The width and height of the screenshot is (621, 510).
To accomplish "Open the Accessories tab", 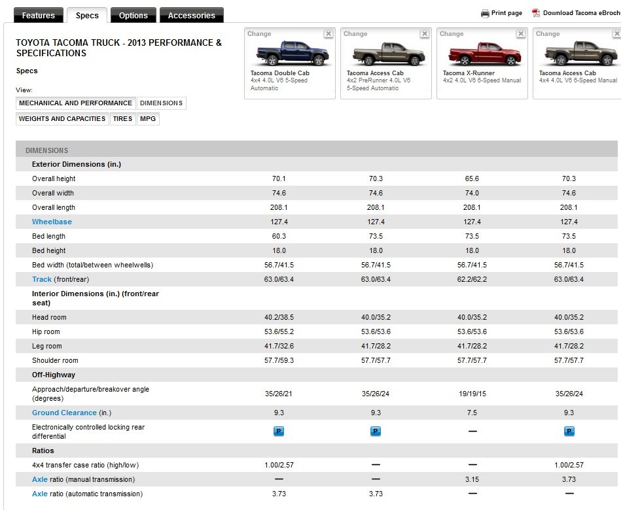I will click(192, 16).
